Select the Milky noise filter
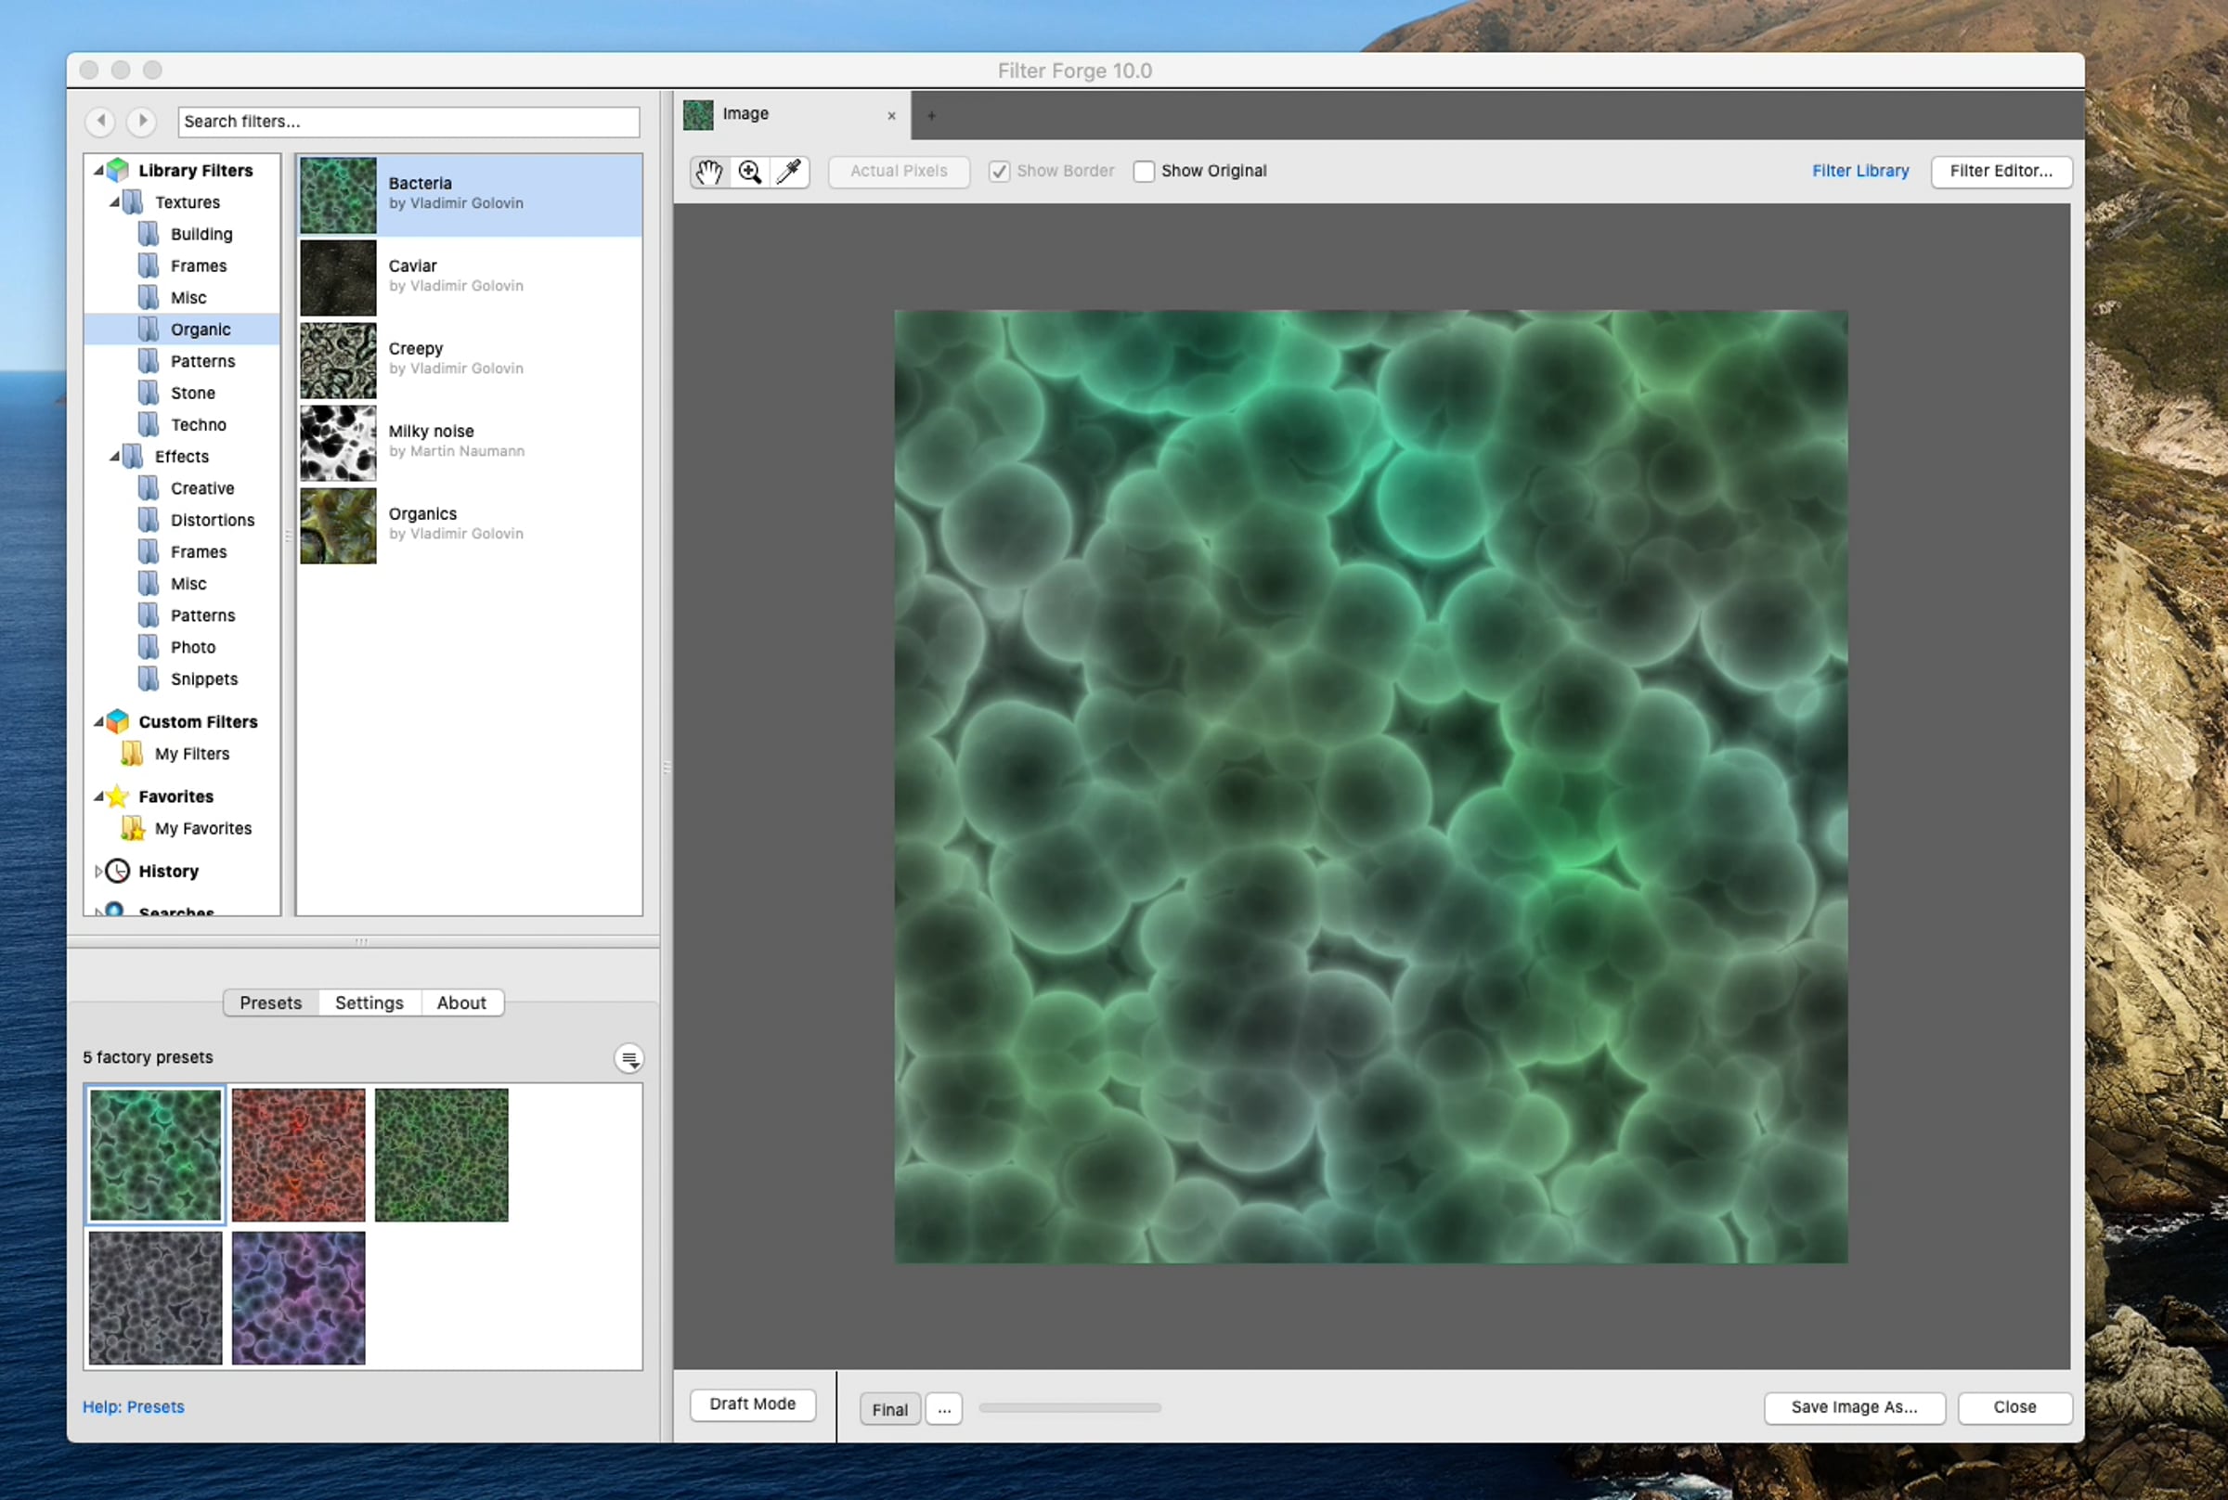The width and height of the screenshot is (2228, 1500). pyautogui.click(x=470, y=443)
